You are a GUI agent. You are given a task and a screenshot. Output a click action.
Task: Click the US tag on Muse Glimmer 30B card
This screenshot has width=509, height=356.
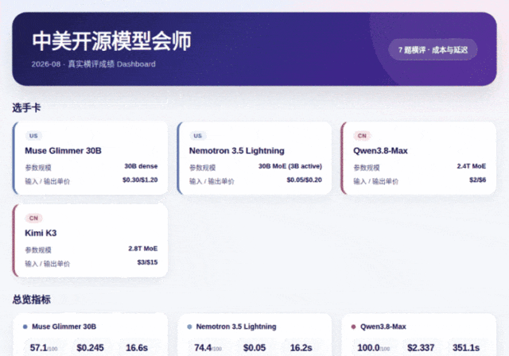point(33,136)
